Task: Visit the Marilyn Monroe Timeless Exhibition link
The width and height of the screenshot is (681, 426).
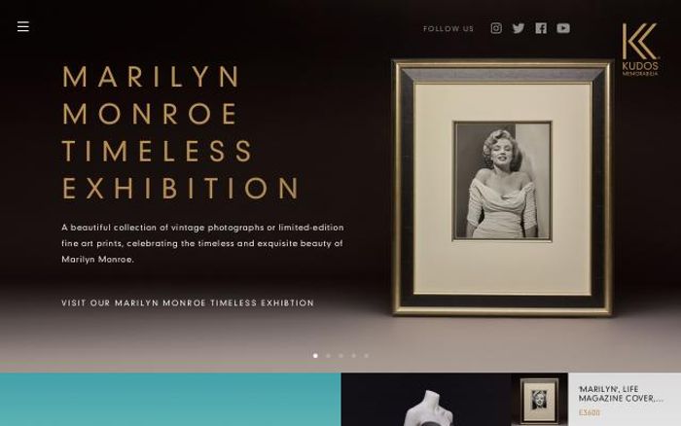Action: click(188, 302)
